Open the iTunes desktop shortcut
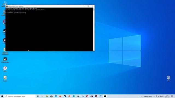This screenshot has width=175, height=98. (5, 69)
